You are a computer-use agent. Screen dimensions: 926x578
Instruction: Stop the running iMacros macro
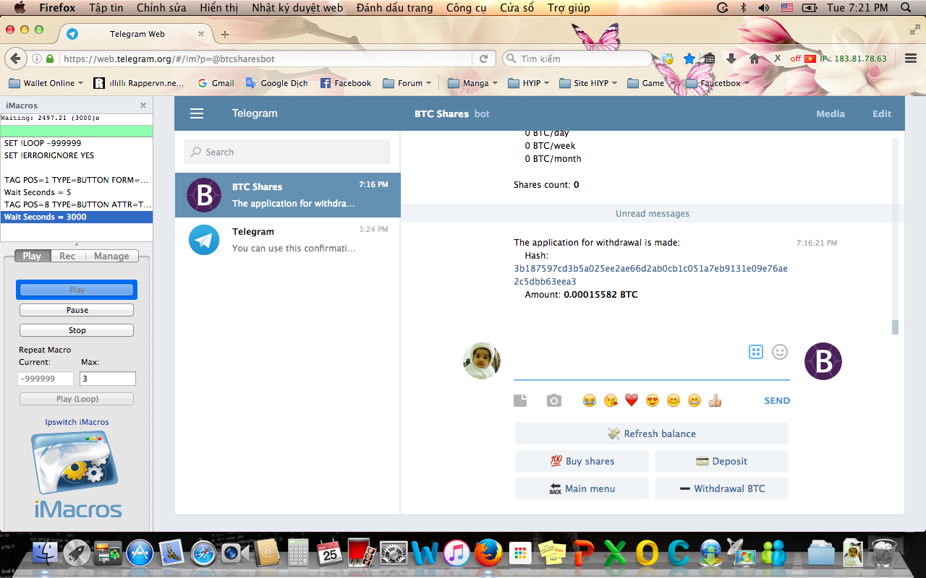tap(77, 330)
